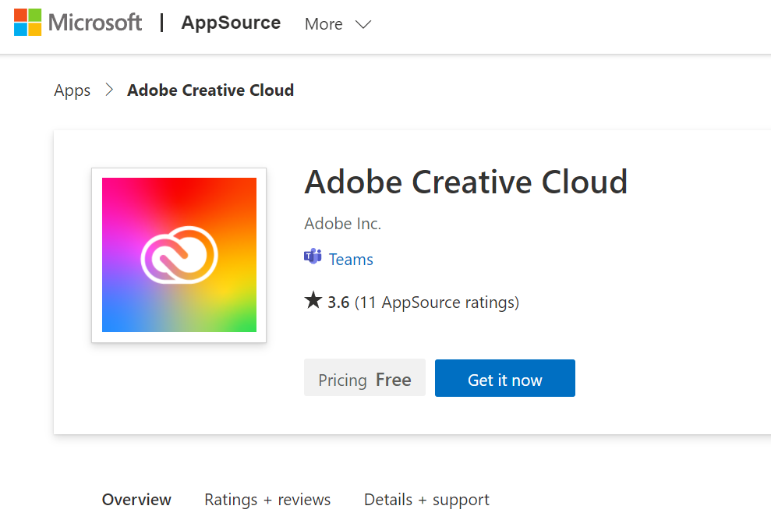The height and width of the screenshot is (520, 771).
Task: Open the Ratings + reviews tab
Action: point(267,499)
